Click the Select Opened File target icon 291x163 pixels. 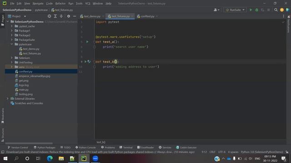[x=50, y=16]
